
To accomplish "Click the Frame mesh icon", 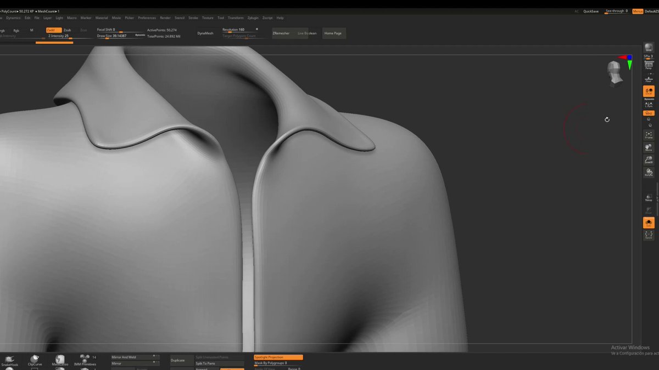I will pyautogui.click(x=649, y=135).
